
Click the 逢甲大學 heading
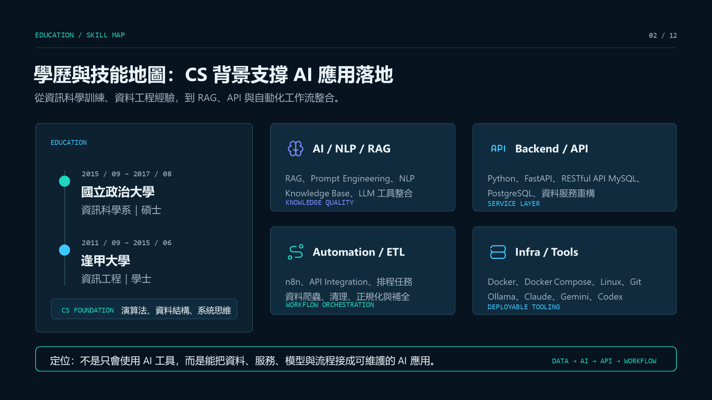click(106, 261)
